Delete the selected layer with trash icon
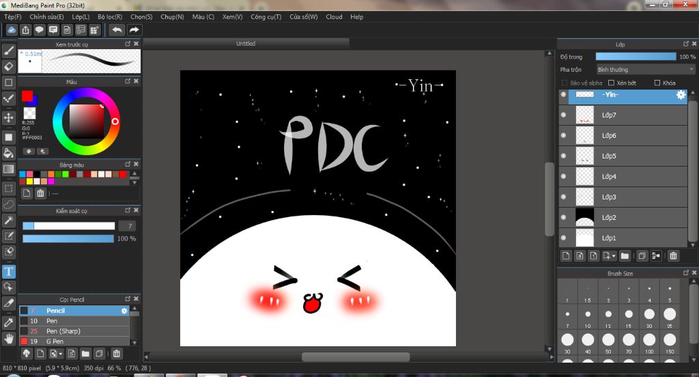 coord(673,255)
